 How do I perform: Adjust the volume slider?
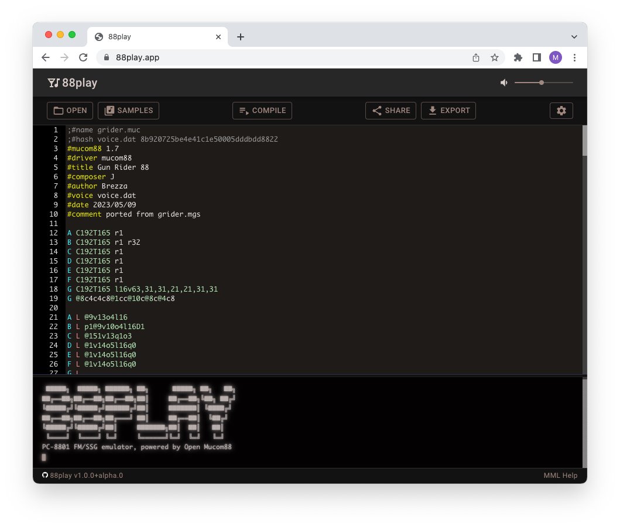[544, 83]
